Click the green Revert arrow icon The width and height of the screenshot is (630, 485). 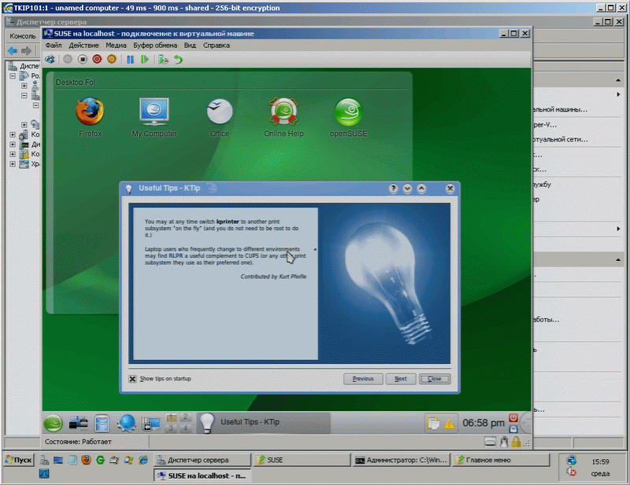tap(178, 60)
